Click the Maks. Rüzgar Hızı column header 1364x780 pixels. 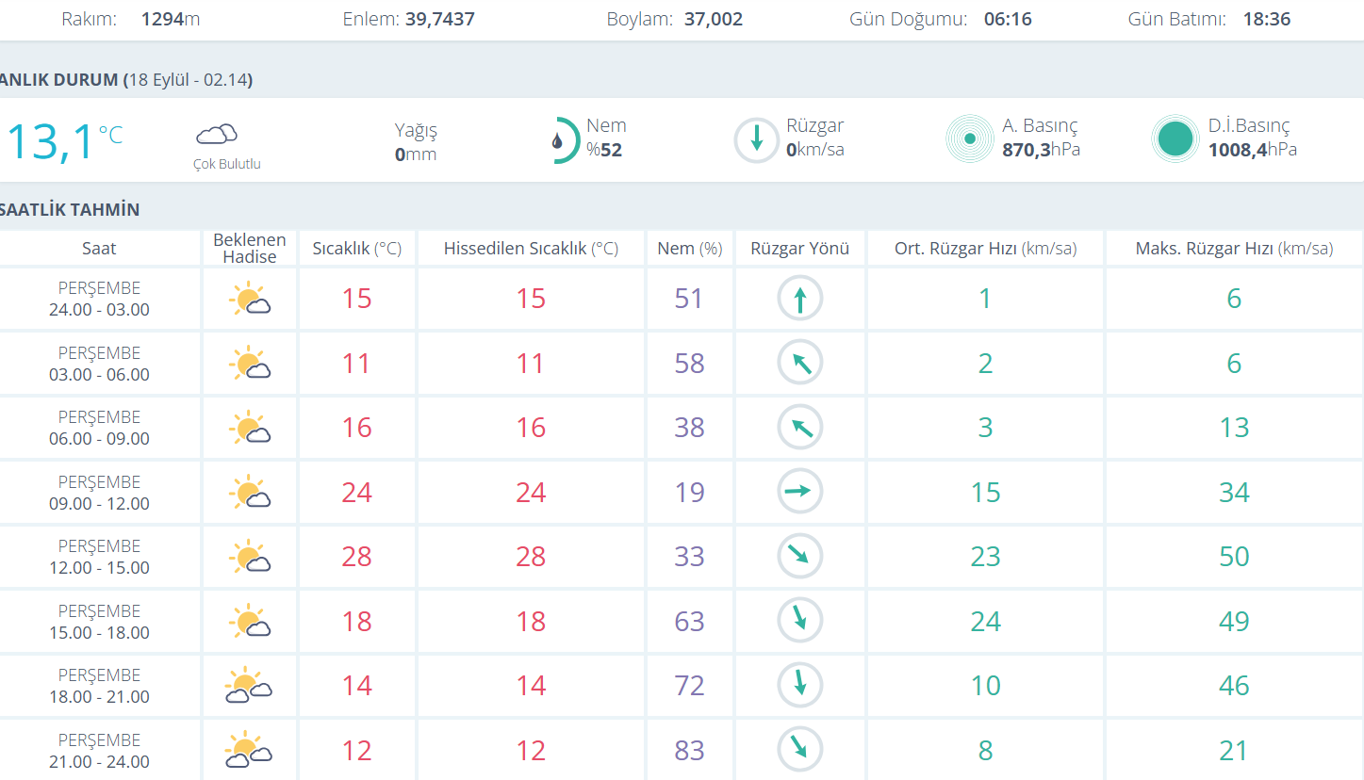click(1234, 249)
